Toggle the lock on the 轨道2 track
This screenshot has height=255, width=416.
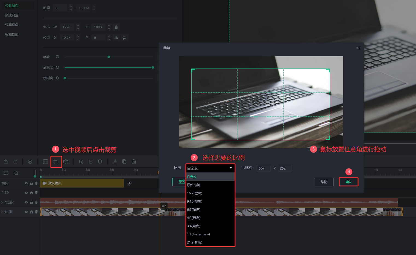point(31,202)
